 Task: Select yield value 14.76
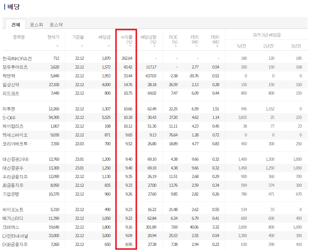coord(128,85)
